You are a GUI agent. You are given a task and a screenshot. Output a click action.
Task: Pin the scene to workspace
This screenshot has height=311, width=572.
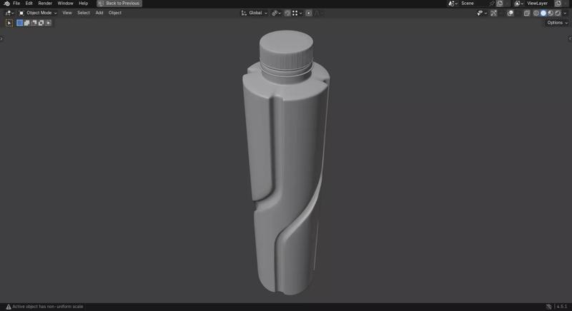click(x=492, y=4)
